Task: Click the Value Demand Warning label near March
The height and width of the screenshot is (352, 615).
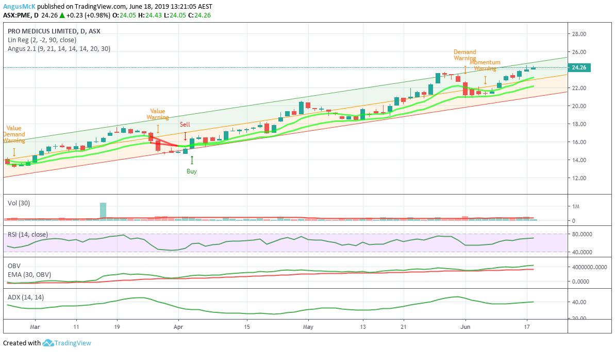Action: click(x=14, y=134)
